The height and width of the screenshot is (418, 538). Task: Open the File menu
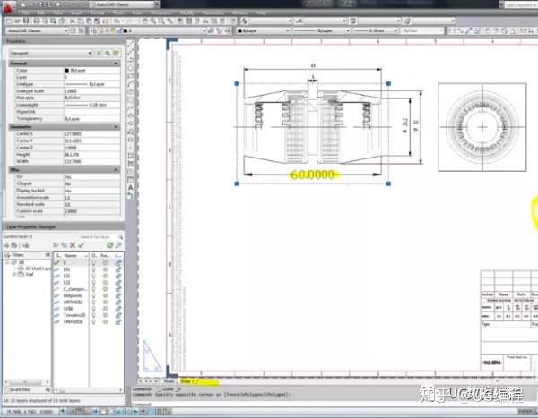[x=25, y=13]
